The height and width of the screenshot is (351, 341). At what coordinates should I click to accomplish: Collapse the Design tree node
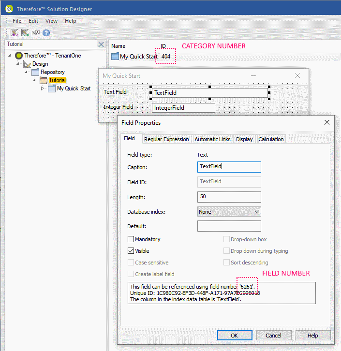18,64
